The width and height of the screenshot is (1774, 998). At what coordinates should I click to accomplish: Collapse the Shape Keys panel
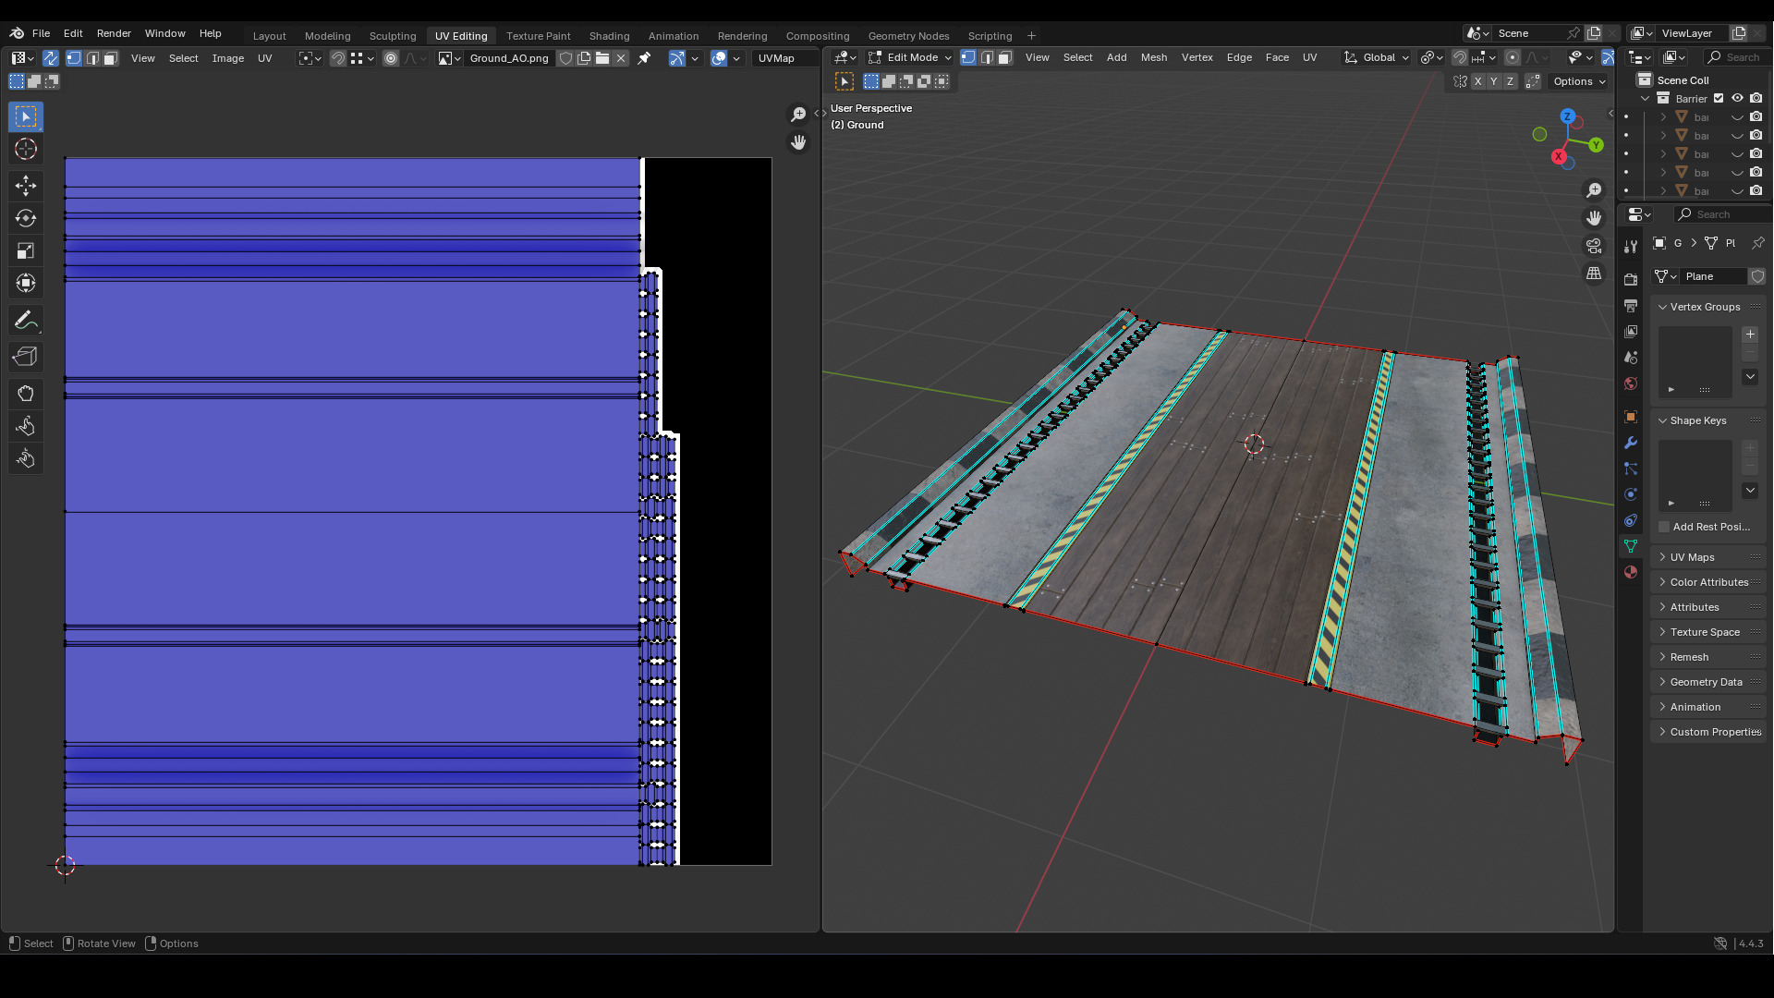click(x=1706, y=420)
